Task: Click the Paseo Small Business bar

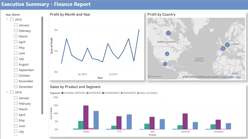Action: point(96,120)
